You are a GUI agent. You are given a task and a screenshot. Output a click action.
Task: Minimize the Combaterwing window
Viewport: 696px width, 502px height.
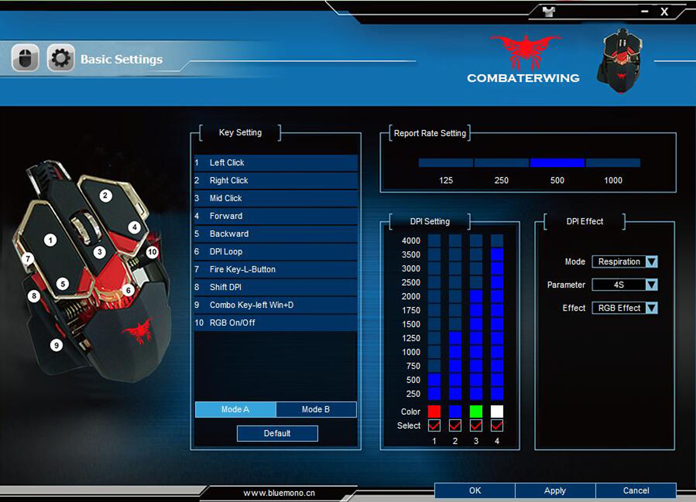[644, 11]
